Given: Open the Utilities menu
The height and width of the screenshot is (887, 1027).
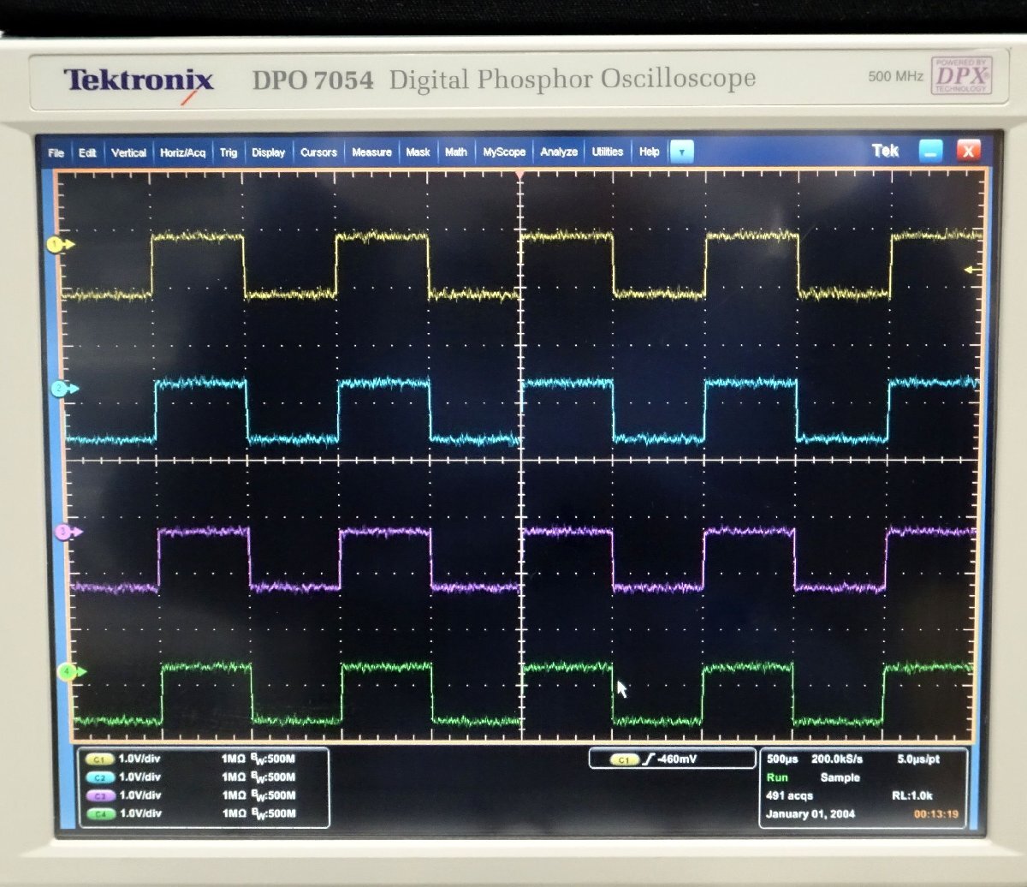Looking at the screenshot, I should 608,152.
